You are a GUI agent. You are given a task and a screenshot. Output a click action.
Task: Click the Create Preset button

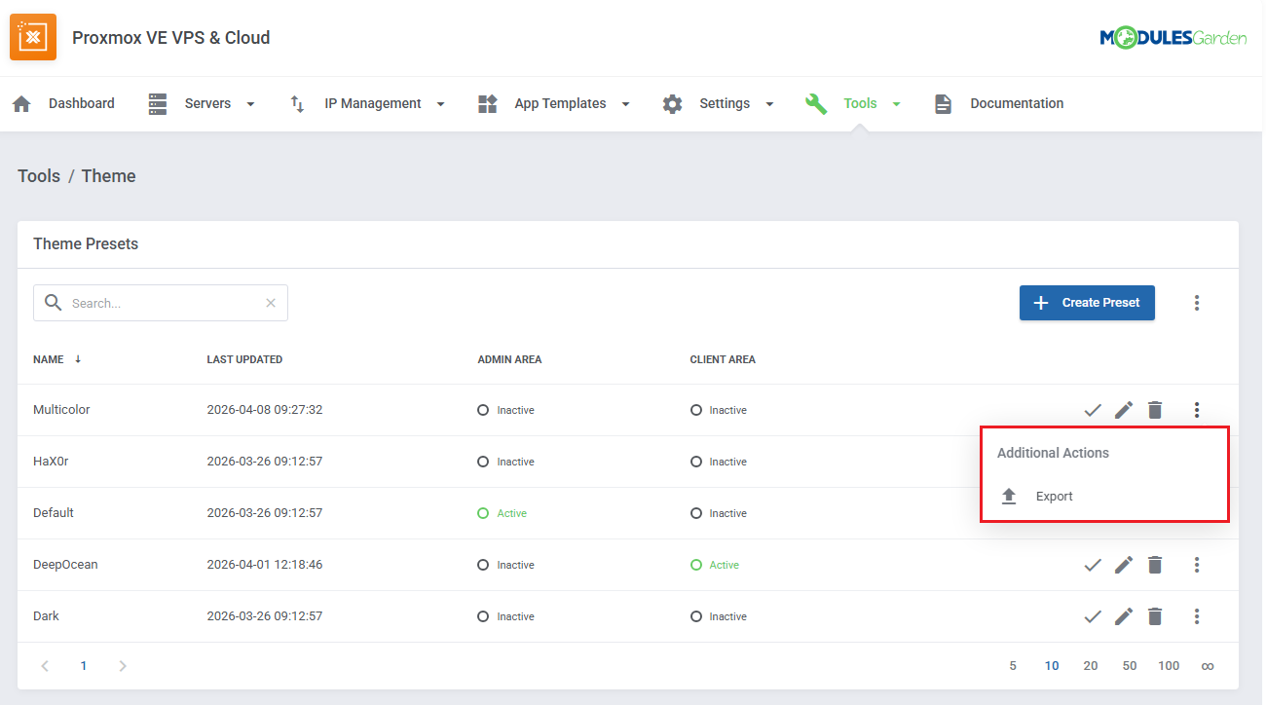(x=1087, y=303)
